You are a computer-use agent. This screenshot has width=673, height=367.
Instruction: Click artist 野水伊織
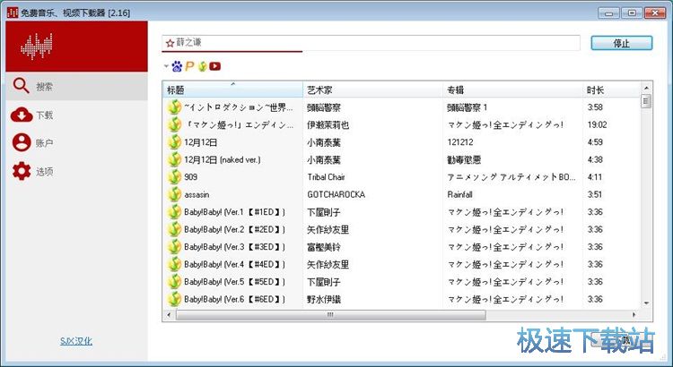point(324,299)
